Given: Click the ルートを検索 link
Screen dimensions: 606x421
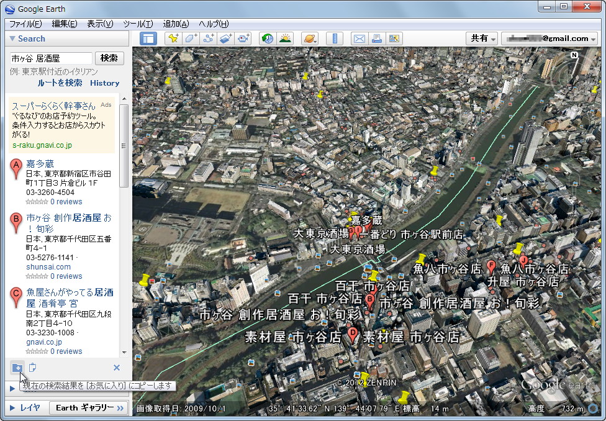Looking at the screenshot, I should [x=60, y=83].
